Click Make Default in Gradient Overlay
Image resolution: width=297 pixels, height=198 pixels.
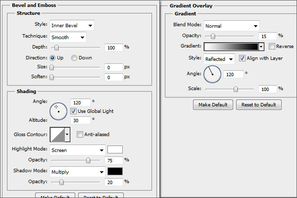213,104
